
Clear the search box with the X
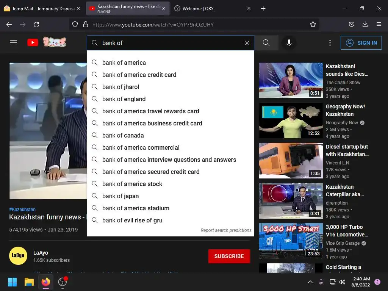tap(247, 43)
